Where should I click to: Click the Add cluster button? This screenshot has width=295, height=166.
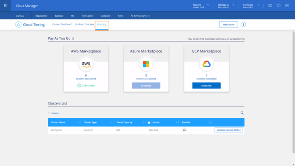click(228, 25)
